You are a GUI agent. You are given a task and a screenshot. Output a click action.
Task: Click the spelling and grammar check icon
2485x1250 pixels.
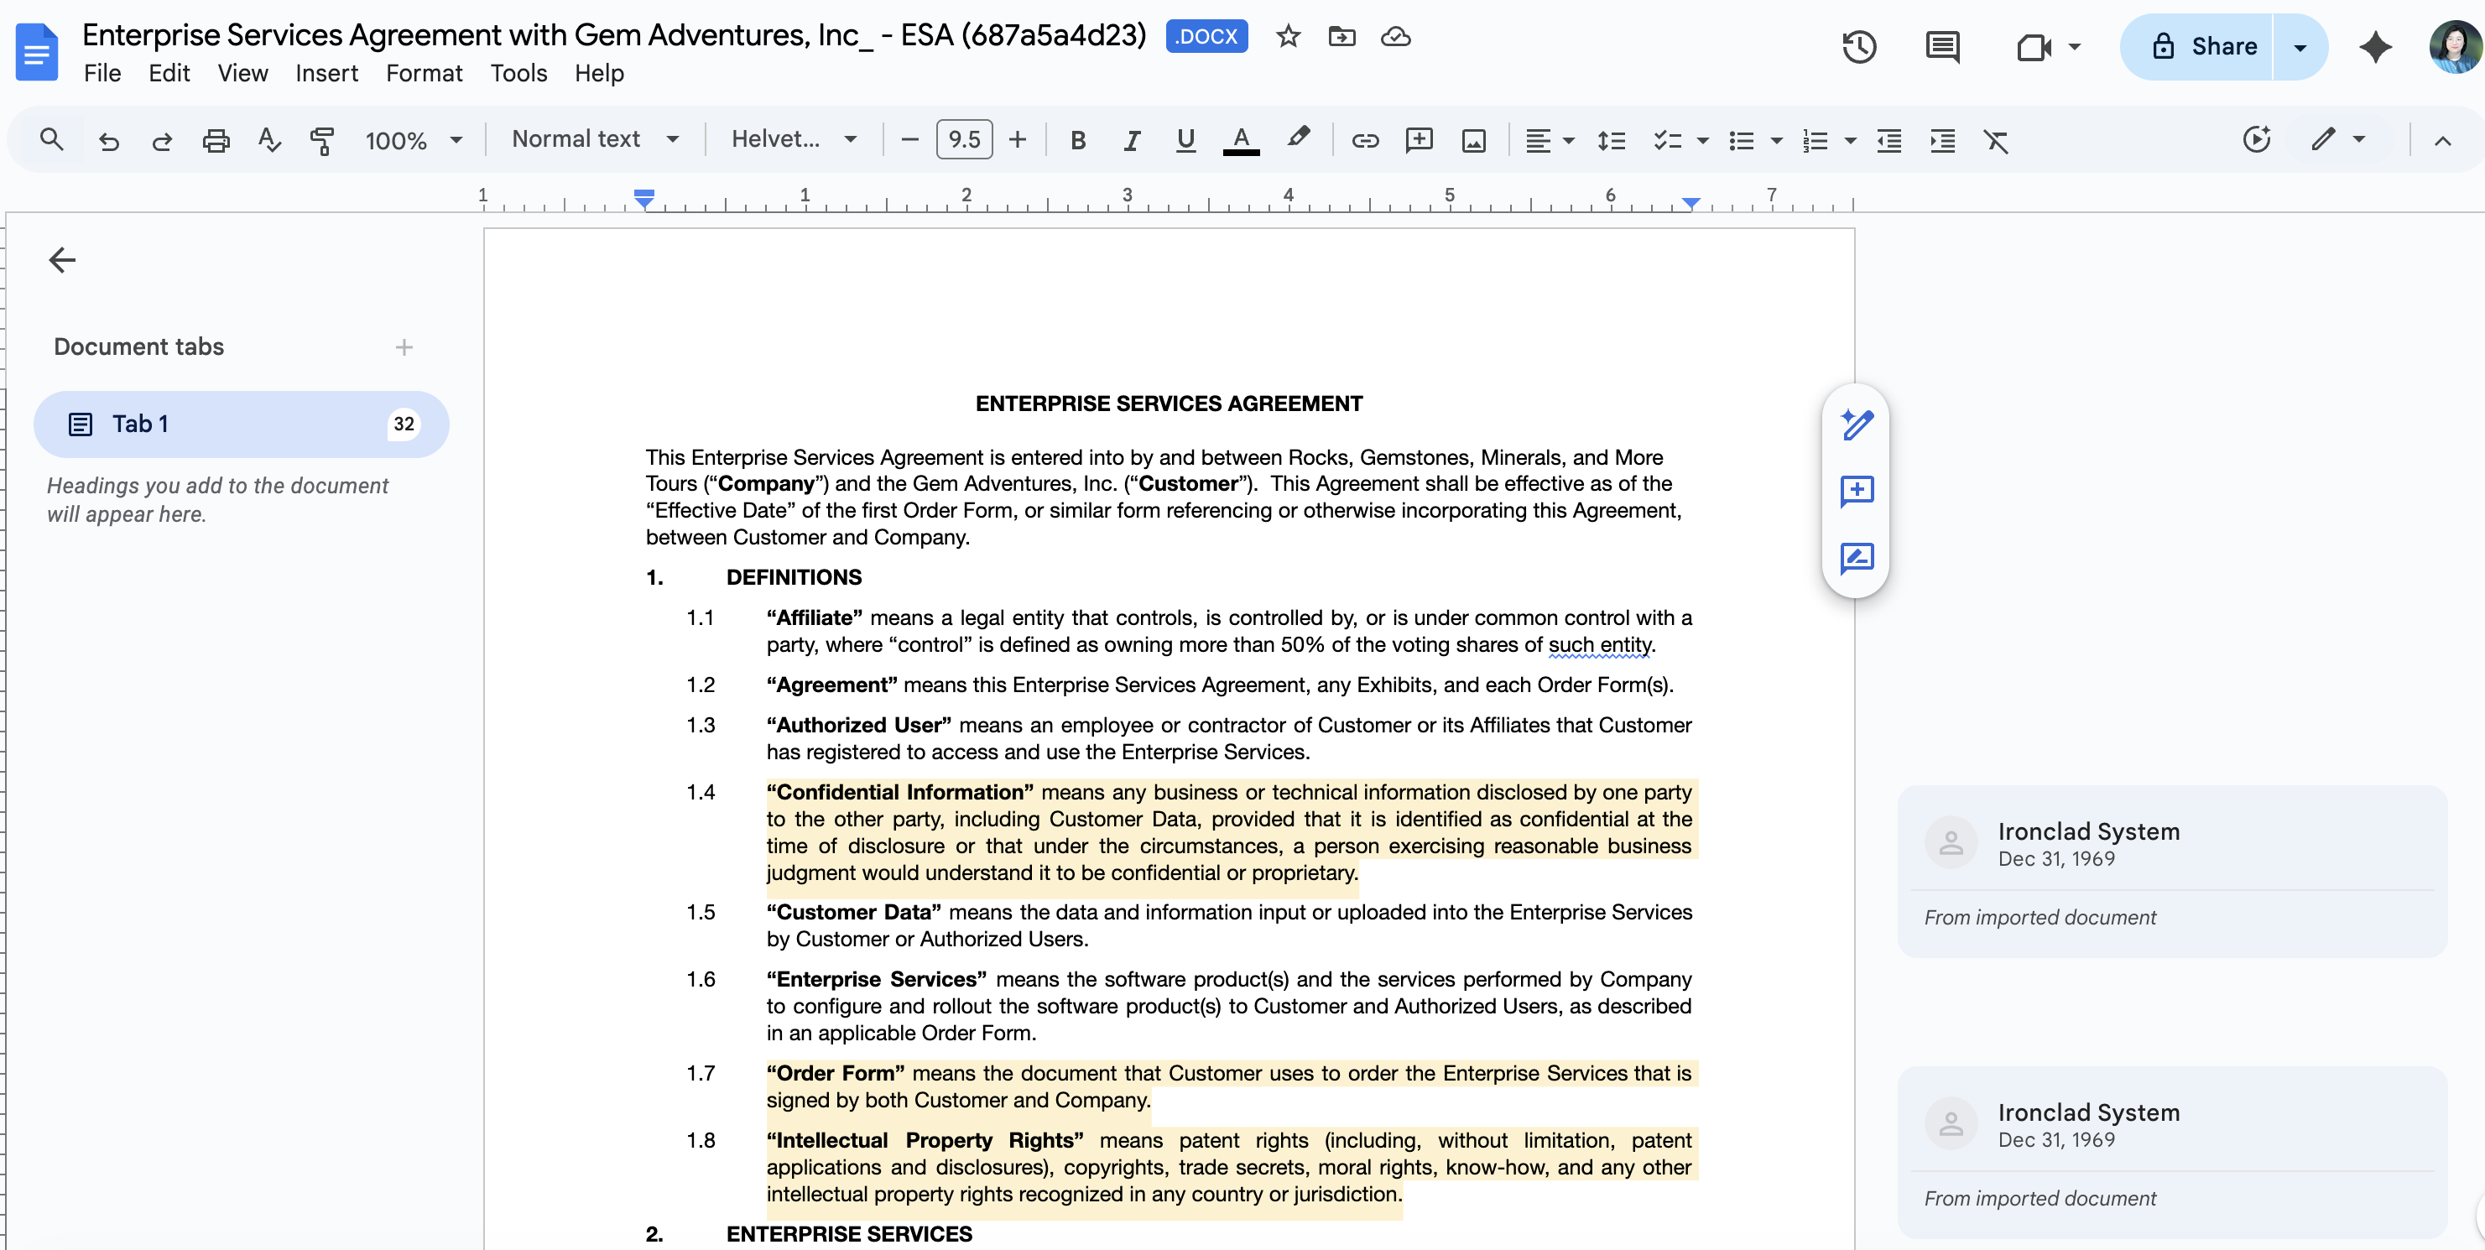coord(269,141)
